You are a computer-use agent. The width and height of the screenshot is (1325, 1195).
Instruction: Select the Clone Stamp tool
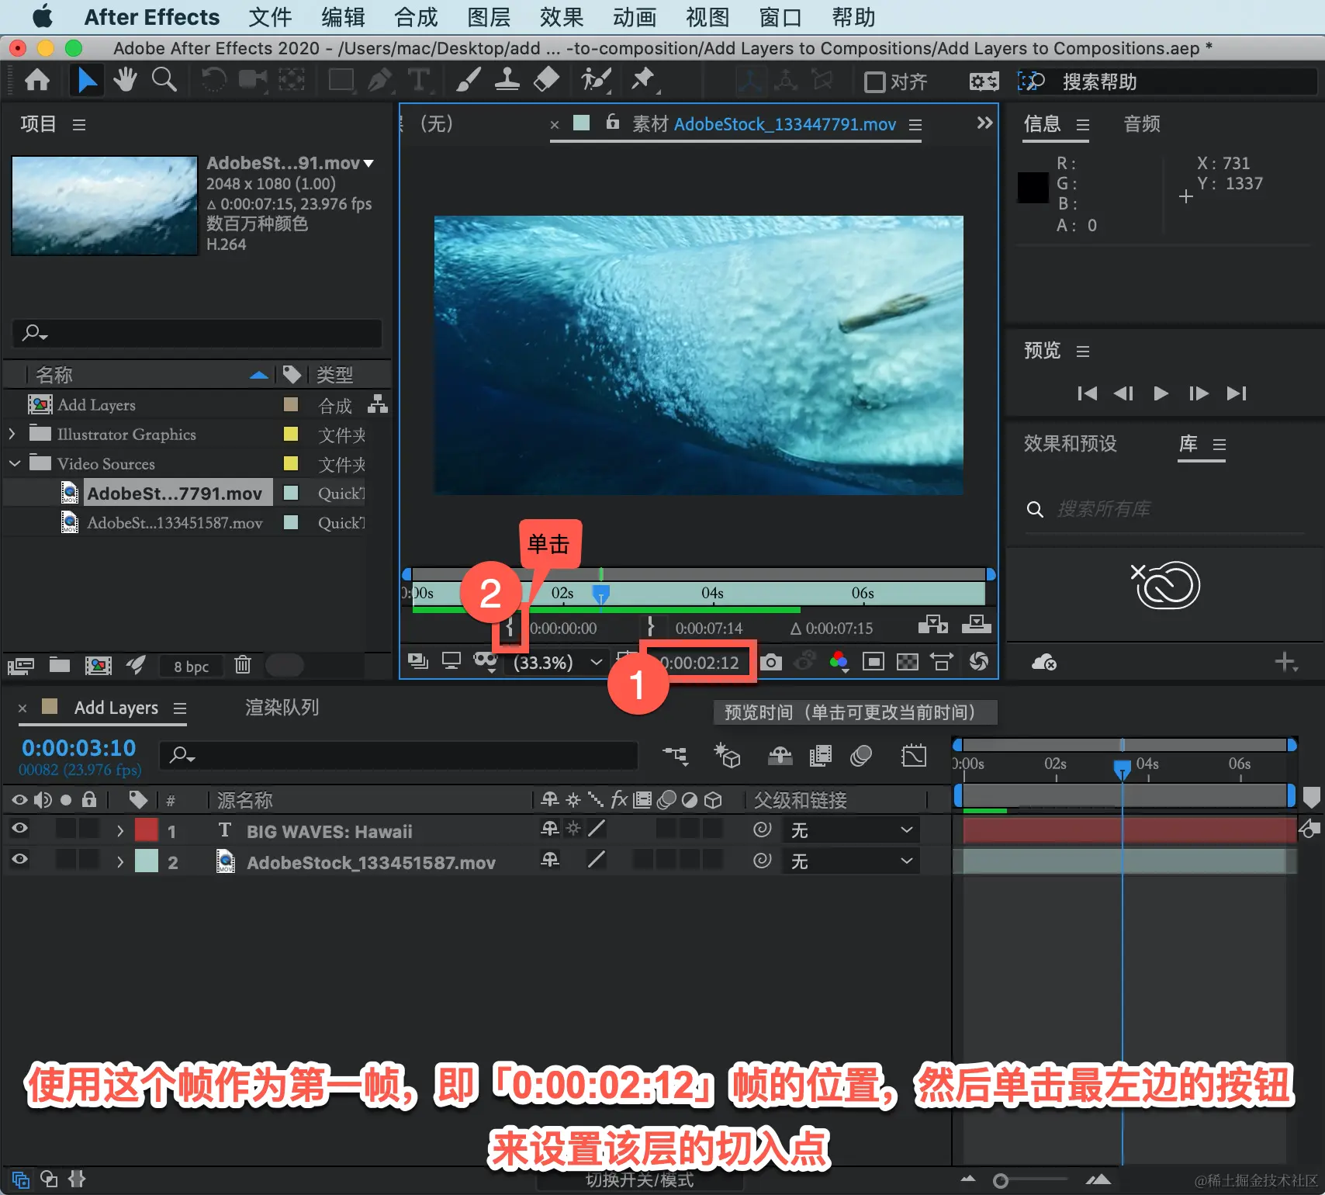tap(507, 80)
